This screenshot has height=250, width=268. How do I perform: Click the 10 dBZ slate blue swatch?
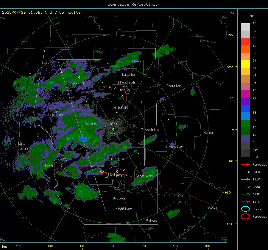[245, 139]
